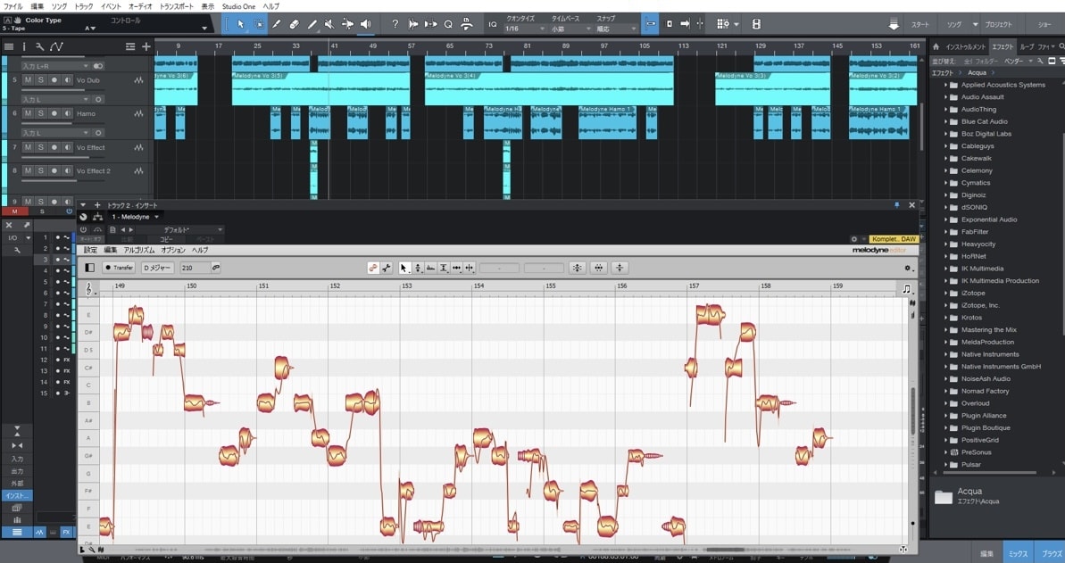Arm record on Vo Effect 2 track
The image size is (1065, 563).
tap(54, 171)
